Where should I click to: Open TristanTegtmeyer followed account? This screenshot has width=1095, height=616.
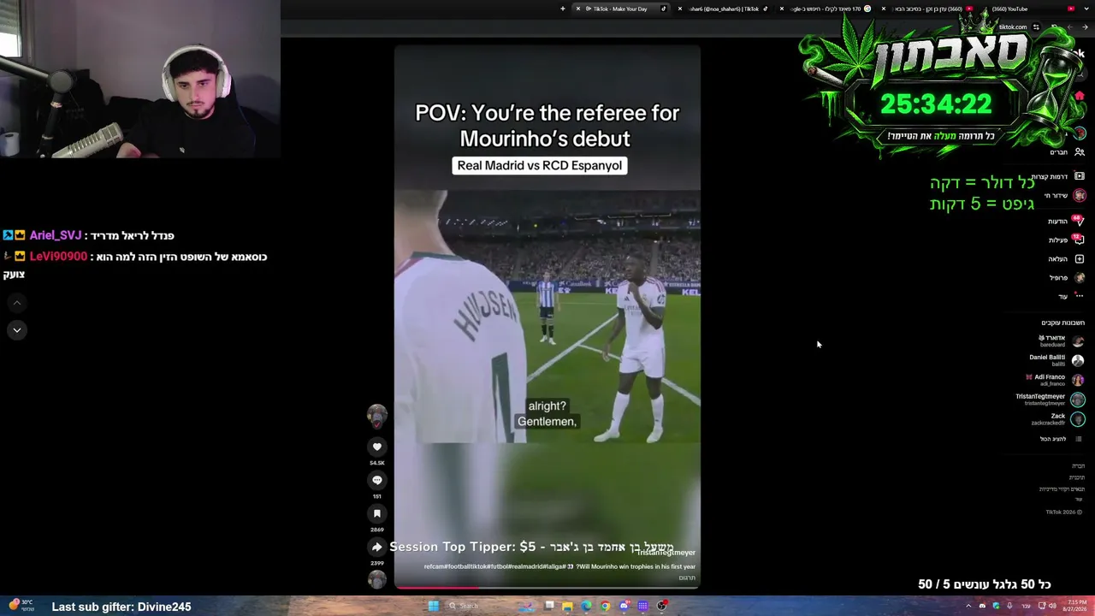[1051, 400]
